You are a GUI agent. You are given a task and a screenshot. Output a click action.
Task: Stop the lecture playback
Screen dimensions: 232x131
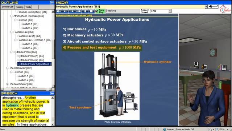pyautogui.click(x=91, y=11)
